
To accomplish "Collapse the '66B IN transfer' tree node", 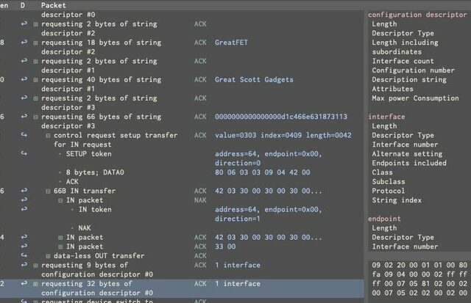I will pyautogui.click(x=47, y=191).
